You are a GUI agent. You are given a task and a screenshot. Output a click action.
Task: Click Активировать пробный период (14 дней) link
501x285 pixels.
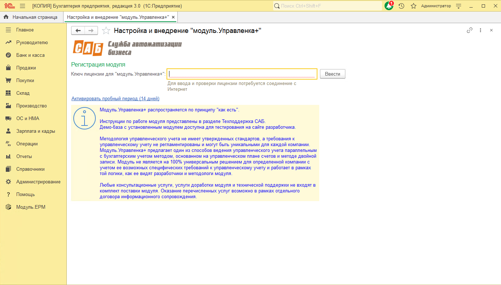pyautogui.click(x=115, y=98)
